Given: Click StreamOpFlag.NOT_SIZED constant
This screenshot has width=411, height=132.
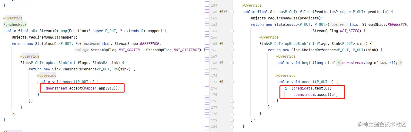Looking at the screenshot, I should 336,31.
